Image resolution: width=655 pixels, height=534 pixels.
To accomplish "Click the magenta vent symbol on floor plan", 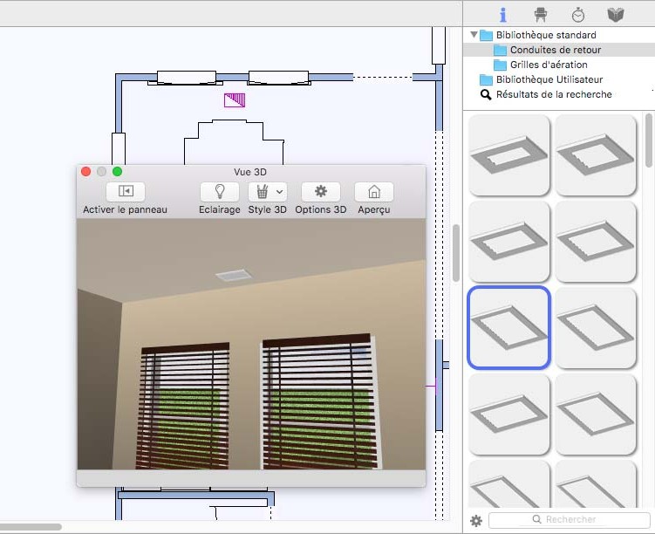I will [235, 100].
